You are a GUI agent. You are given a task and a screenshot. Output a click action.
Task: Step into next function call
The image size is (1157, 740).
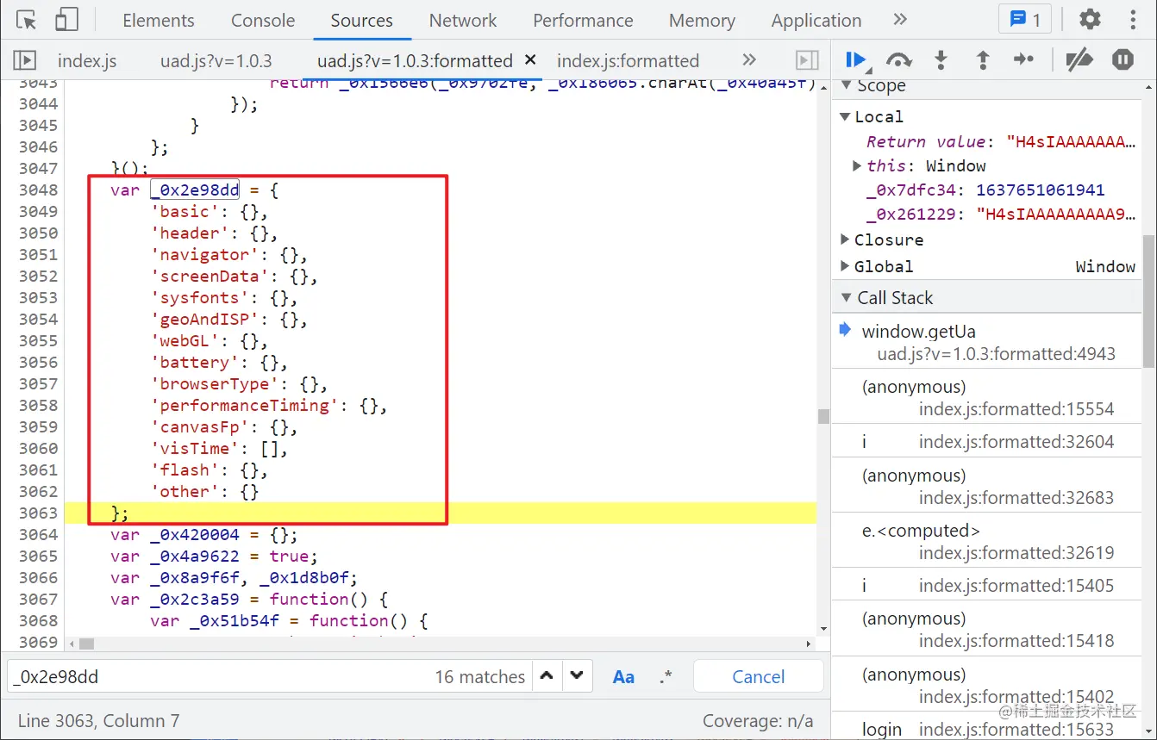click(941, 59)
